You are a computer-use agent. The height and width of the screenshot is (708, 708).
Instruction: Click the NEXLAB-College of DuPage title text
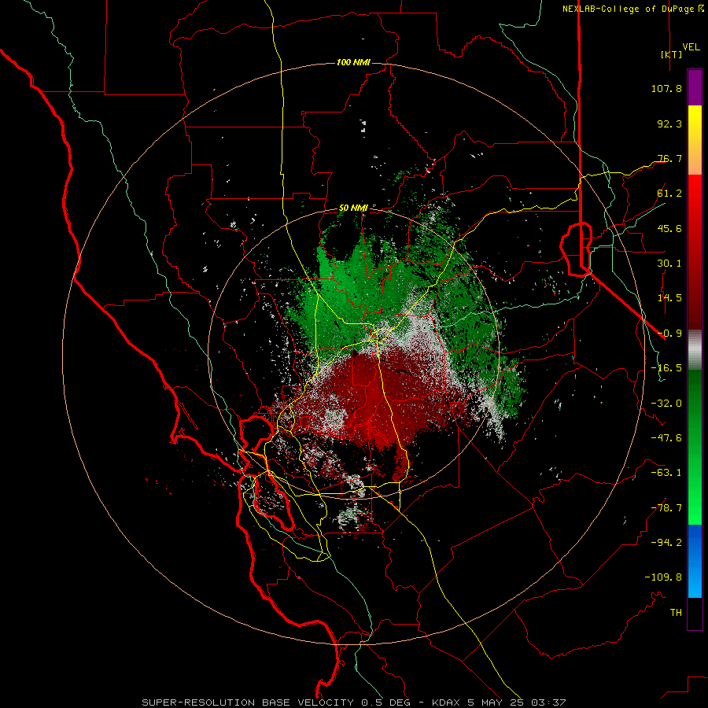tap(628, 9)
